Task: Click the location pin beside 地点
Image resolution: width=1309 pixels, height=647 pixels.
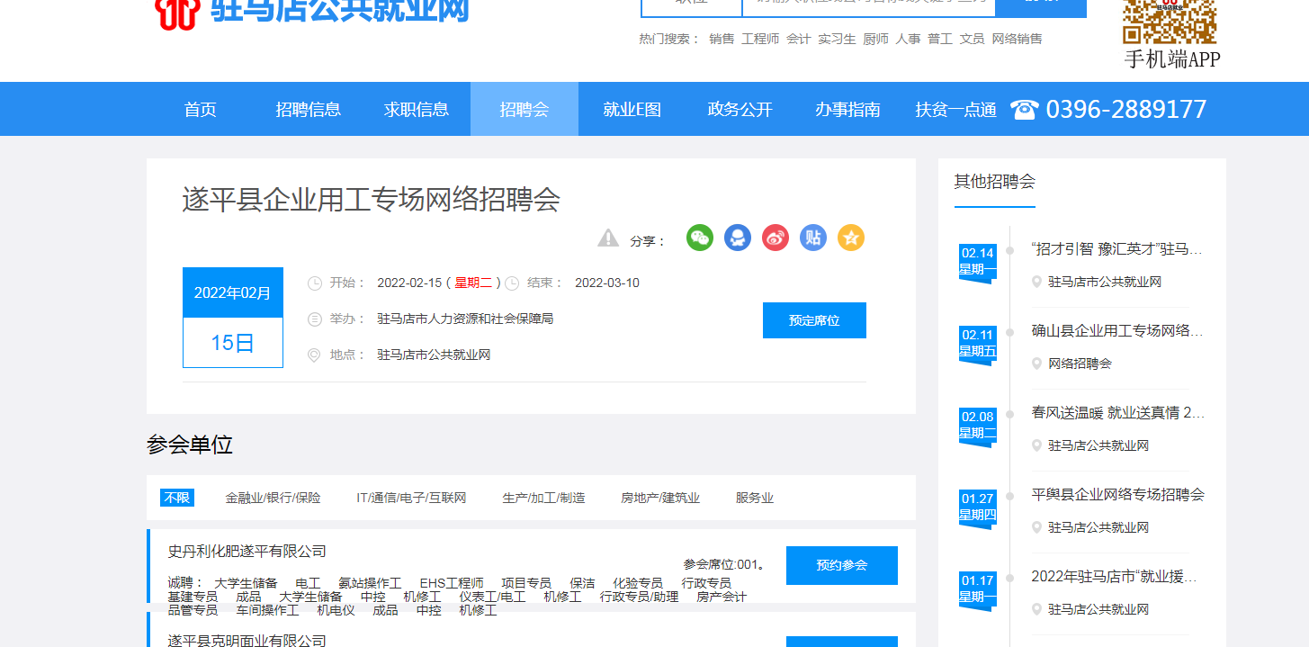Action: pos(314,355)
